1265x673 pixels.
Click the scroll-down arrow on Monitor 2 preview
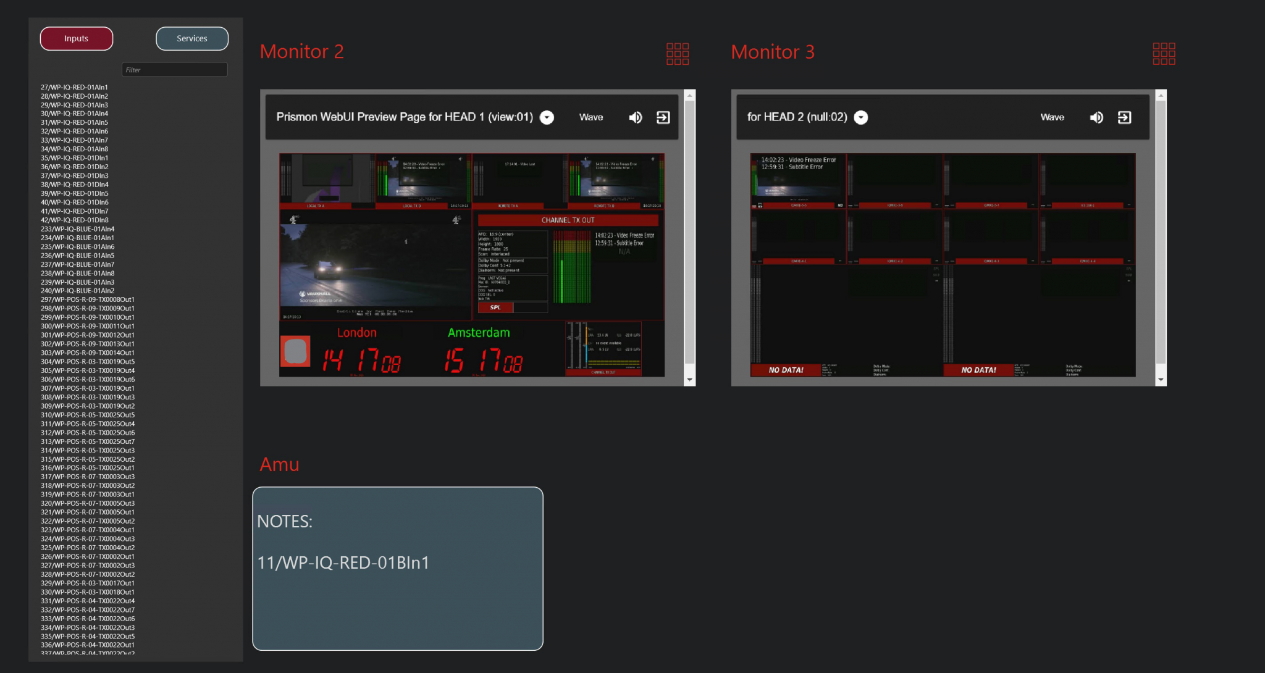click(x=689, y=379)
